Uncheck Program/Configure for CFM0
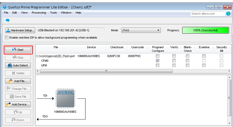This screenshot has width=233, height=127. (x=158, y=60)
